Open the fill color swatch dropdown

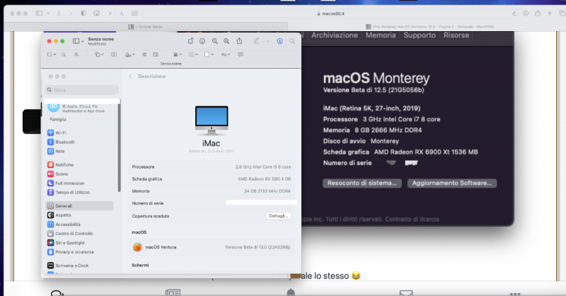point(209,55)
